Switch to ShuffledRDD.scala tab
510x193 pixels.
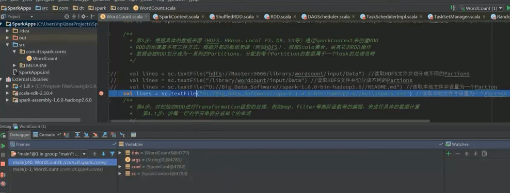coord(234,16)
